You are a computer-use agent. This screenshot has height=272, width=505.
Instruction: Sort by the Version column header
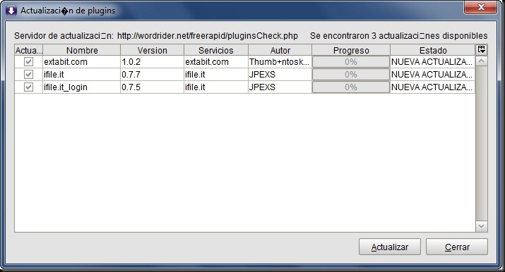[x=152, y=50]
